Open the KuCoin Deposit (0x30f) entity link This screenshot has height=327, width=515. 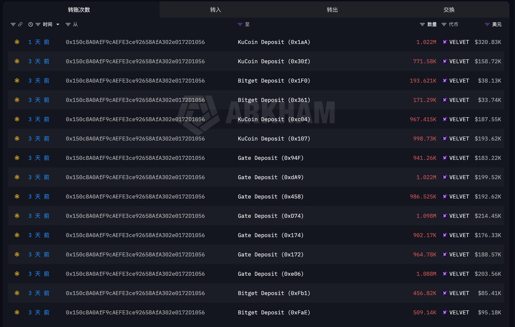click(x=274, y=61)
